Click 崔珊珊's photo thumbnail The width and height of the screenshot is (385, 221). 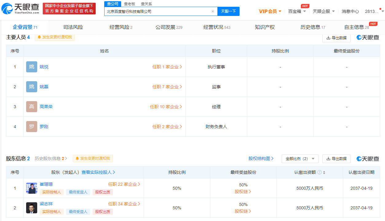(x=32, y=188)
